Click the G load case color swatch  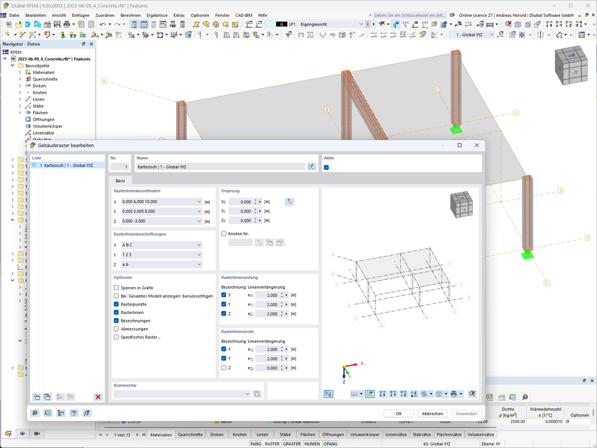[x=282, y=24]
